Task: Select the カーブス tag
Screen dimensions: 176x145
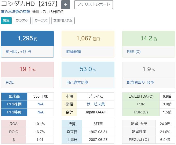Action: pos(41,20)
